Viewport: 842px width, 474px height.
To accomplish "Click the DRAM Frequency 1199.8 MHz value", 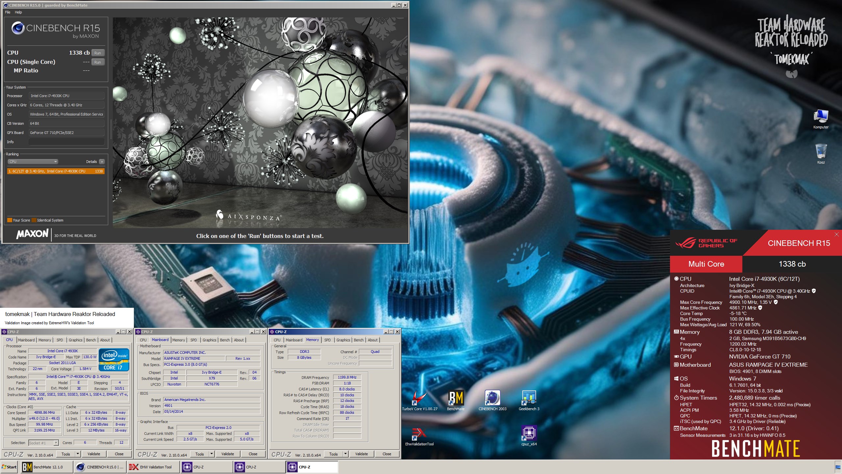I will coord(347,377).
